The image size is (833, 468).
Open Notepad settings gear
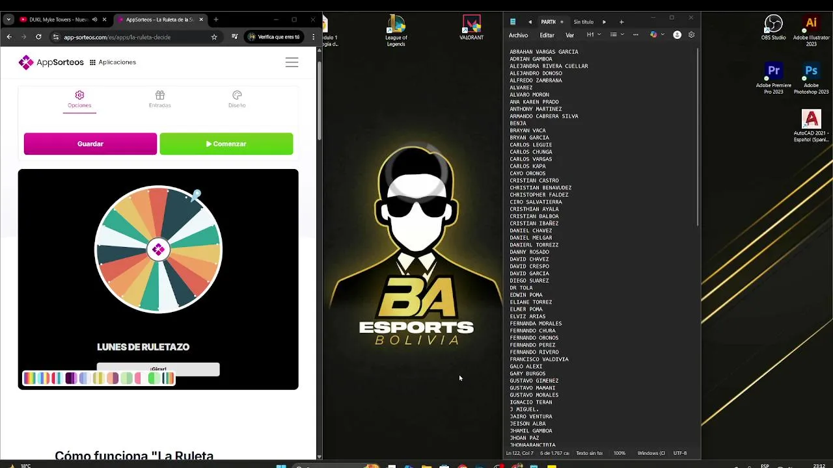pyautogui.click(x=692, y=35)
